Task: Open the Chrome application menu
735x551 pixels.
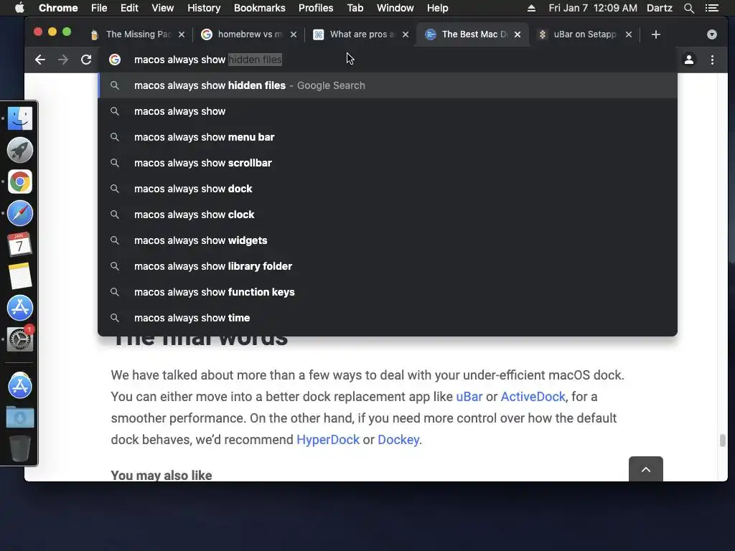Action: pyautogui.click(x=58, y=8)
